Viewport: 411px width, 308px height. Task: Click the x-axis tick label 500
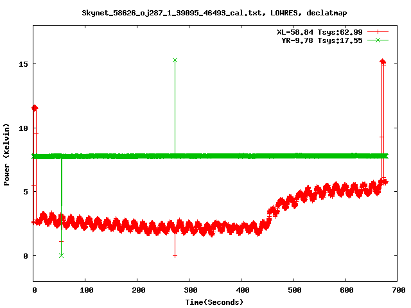point(294,290)
